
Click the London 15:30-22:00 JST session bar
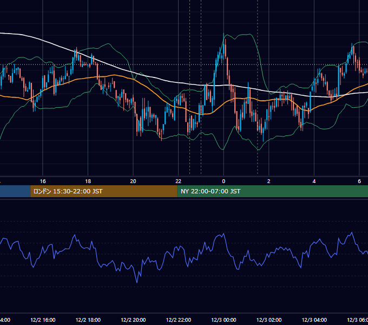pos(104,191)
